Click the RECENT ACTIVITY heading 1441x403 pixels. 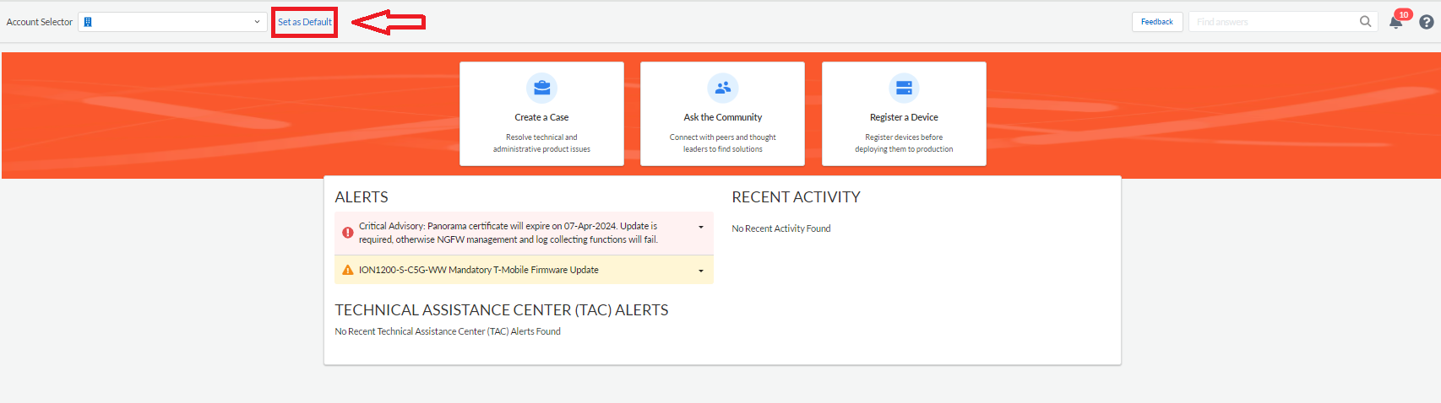[796, 196]
